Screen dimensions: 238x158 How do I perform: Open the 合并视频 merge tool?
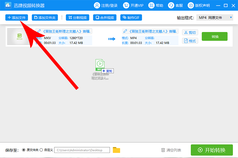pos(105,17)
